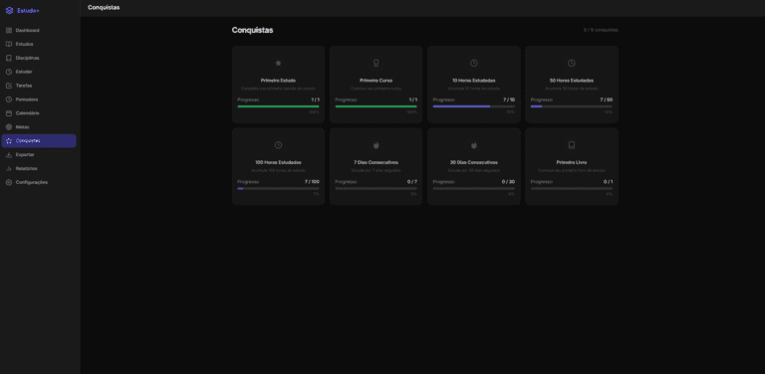Open the Relatórios page
This screenshot has width=765, height=374.
pyautogui.click(x=39, y=168)
